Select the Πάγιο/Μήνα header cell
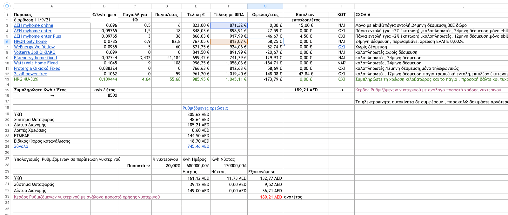 [x=135, y=15]
